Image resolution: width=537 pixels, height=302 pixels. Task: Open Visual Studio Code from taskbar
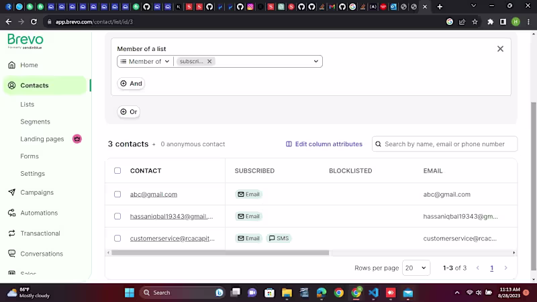point(373,293)
